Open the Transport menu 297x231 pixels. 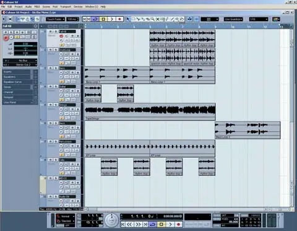(x=66, y=7)
